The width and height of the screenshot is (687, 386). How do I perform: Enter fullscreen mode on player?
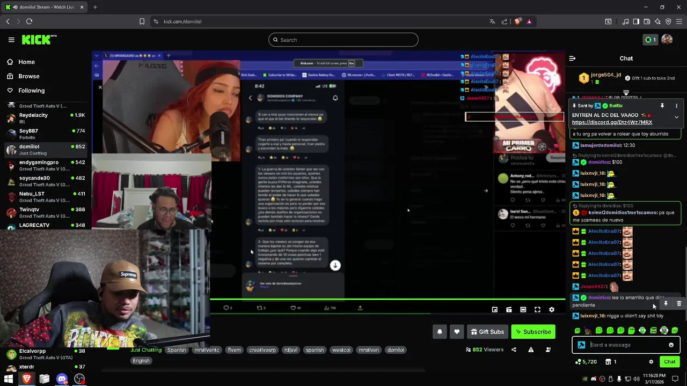point(537,309)
